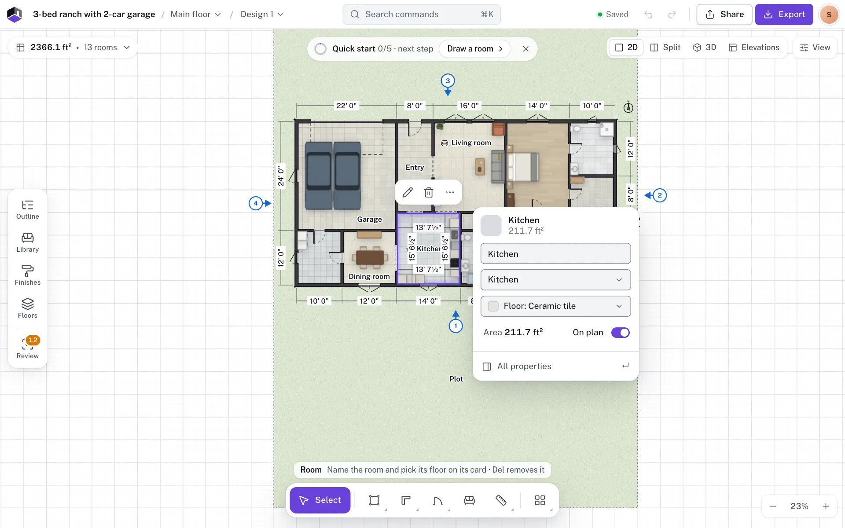The height and width of the screenshot is (528, 845).
Task: Click the redo arrow
Action: tap(672, 15)
